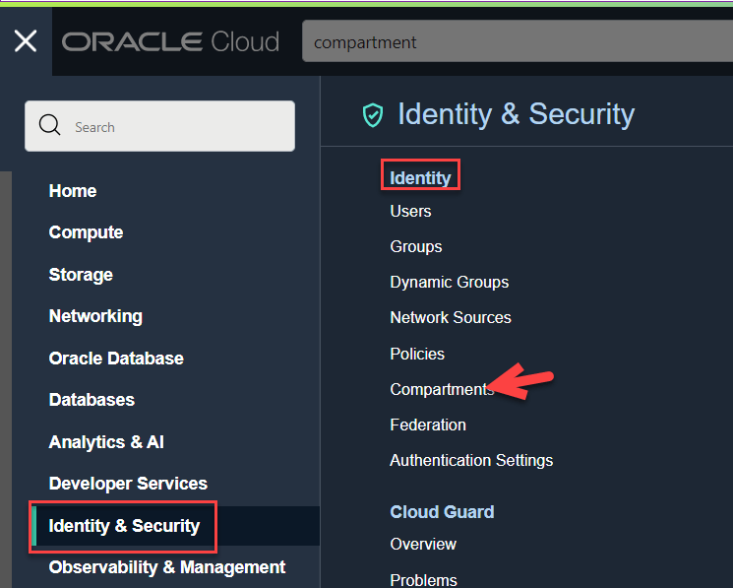Open the Databases menu category
This screenshot has width=733, height=588.
pyautogui.click(x=92, y=400)
